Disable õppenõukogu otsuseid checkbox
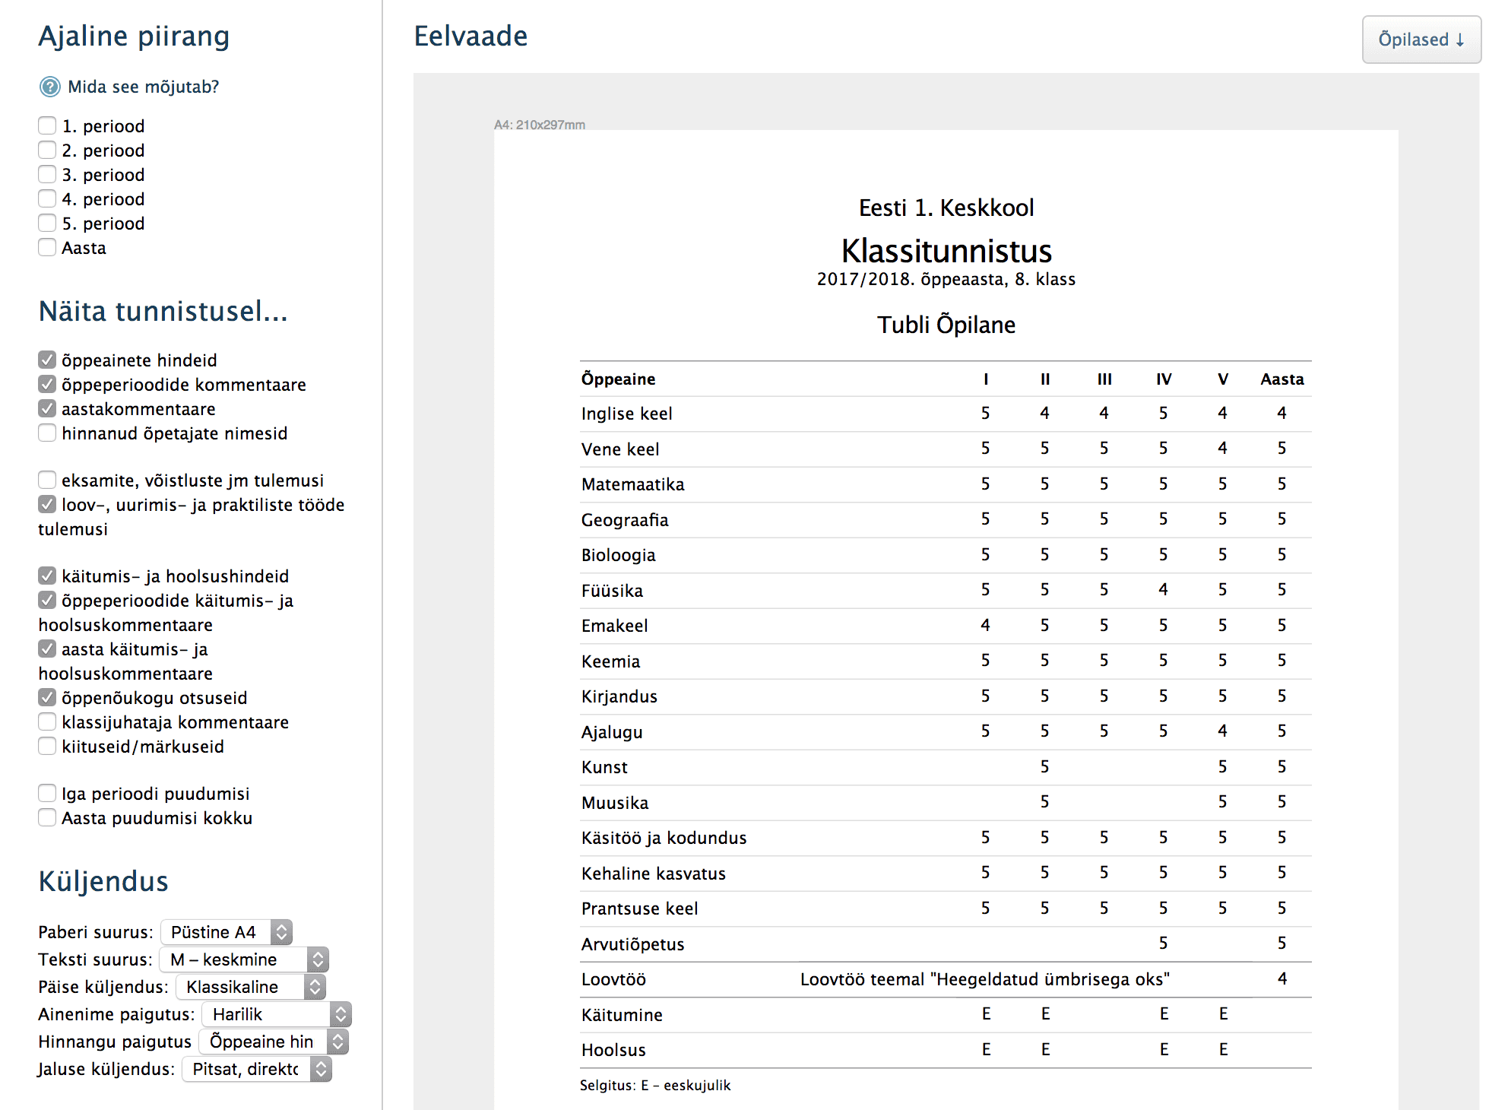Image resolution: width=1508 pixels, height=1110 pixels. point(47,697)
